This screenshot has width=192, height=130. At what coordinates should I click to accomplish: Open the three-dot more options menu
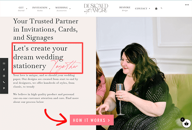[x=187, y=5]
